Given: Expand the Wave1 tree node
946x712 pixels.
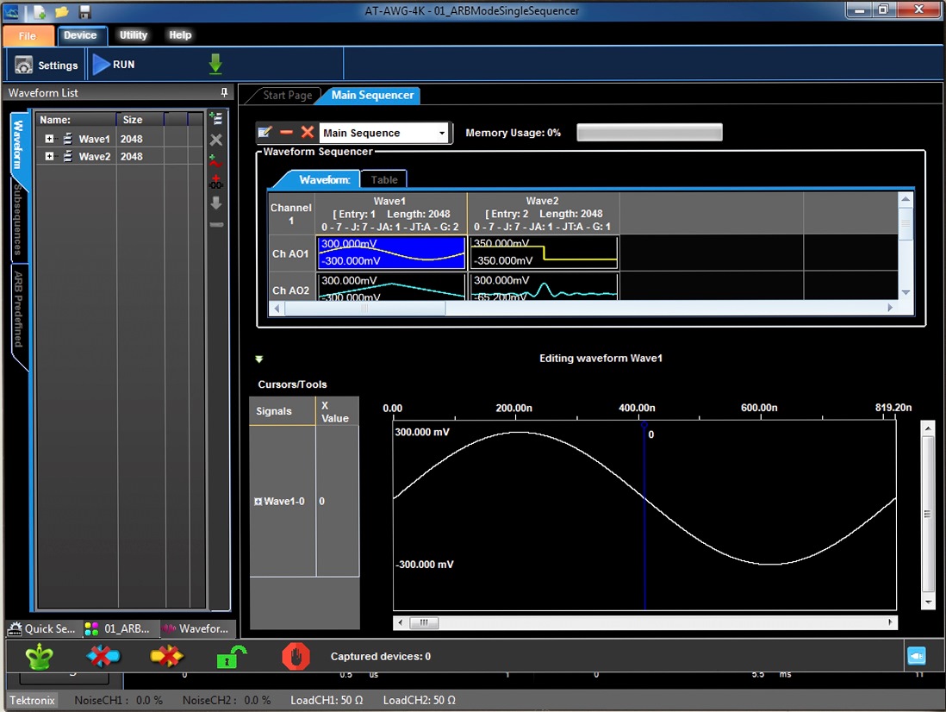Looking at the screenshot, I should [49, 139].
